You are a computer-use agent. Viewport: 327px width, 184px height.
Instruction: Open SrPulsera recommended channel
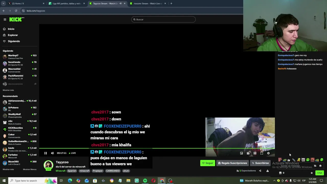pos(19,109)
